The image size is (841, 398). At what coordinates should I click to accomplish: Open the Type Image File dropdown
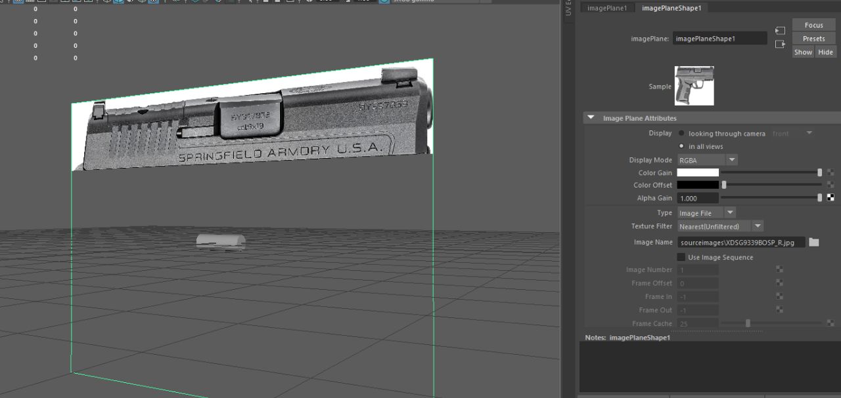point(706,213)
